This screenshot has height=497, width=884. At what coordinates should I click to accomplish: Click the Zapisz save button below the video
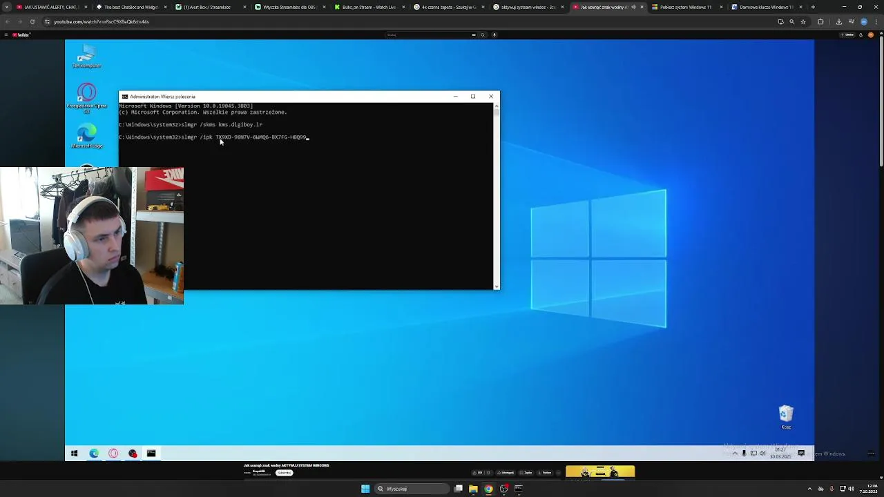tap(528, 473)
